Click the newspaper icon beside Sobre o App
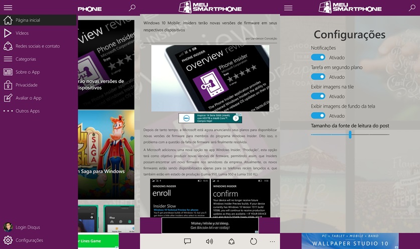The image size is (420, 249). pyautogui.click(x=8, y=72)
